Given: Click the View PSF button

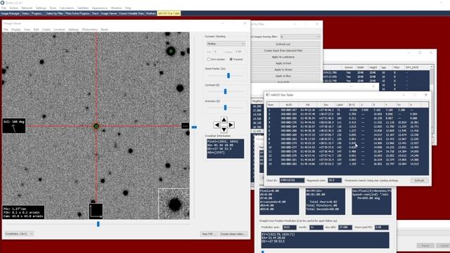Looking at the screenshot, I should pyautogui.click(x=209, y=234).
